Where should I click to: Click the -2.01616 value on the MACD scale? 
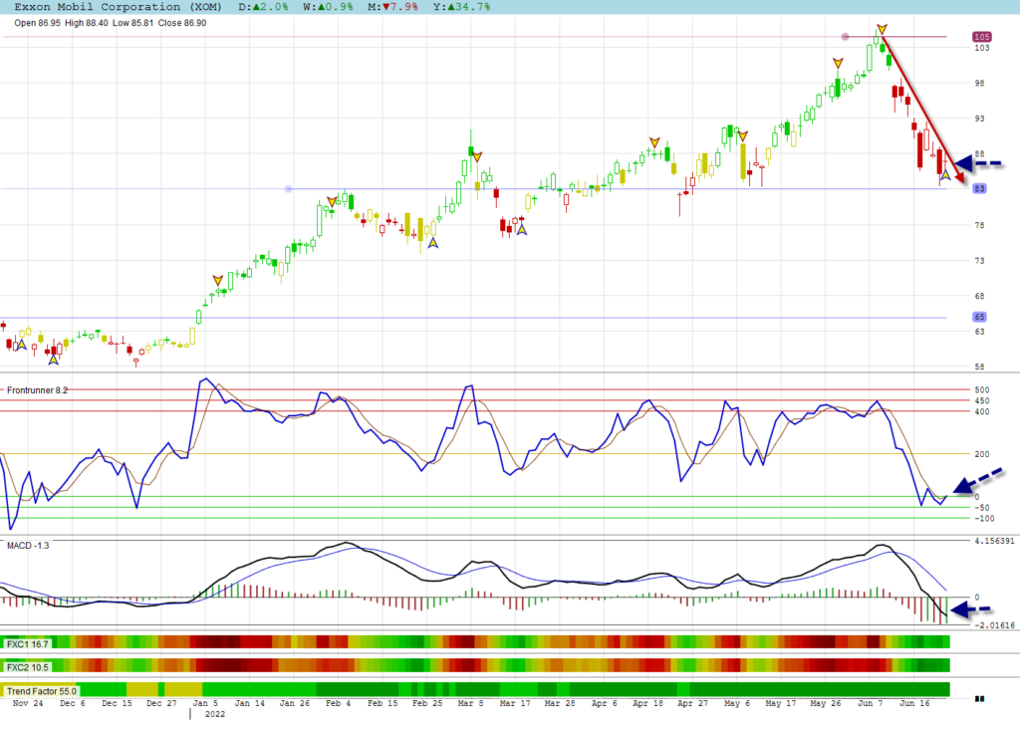(994, 625)
